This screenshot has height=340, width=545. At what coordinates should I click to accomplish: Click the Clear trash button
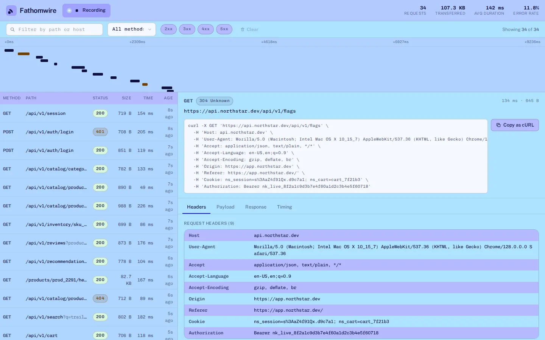coord(249,29)
